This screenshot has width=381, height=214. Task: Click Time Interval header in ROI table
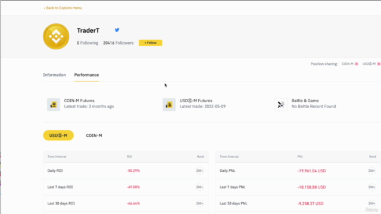coord(57,156)
